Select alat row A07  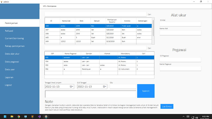click(98, 30)
